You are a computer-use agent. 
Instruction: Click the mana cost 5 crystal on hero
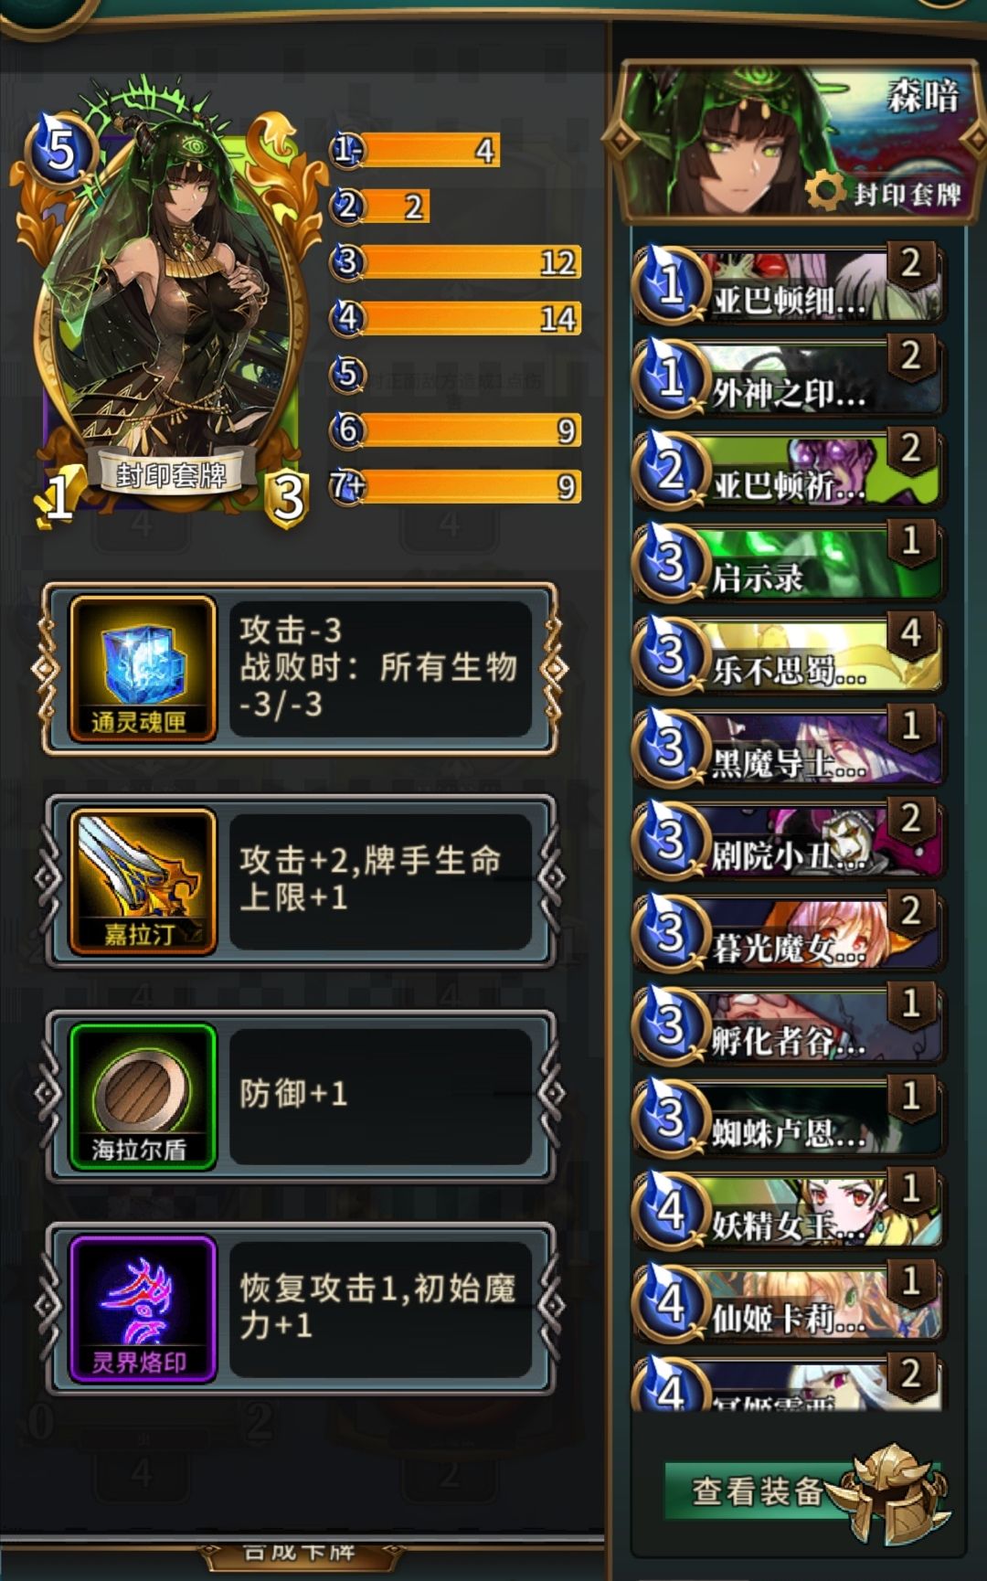point(62,149)
